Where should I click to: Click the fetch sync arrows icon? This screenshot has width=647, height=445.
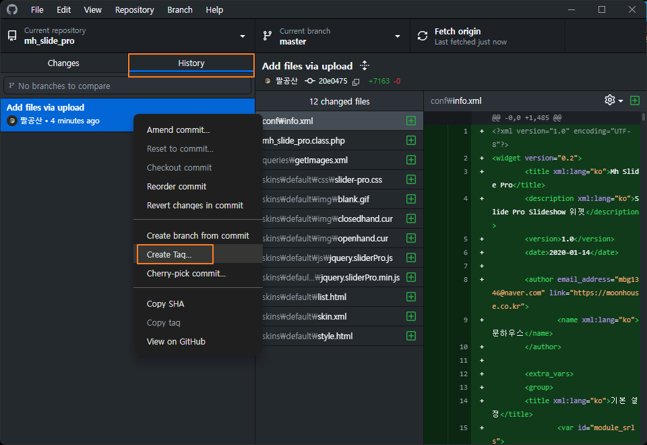(423, 36)
